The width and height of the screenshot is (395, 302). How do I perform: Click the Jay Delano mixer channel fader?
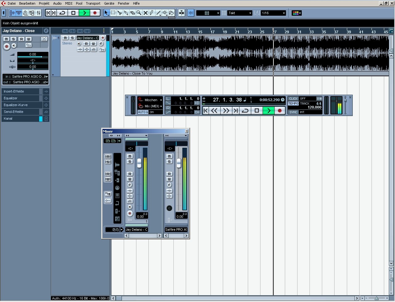pyautogui.click(x=139, y=163)
